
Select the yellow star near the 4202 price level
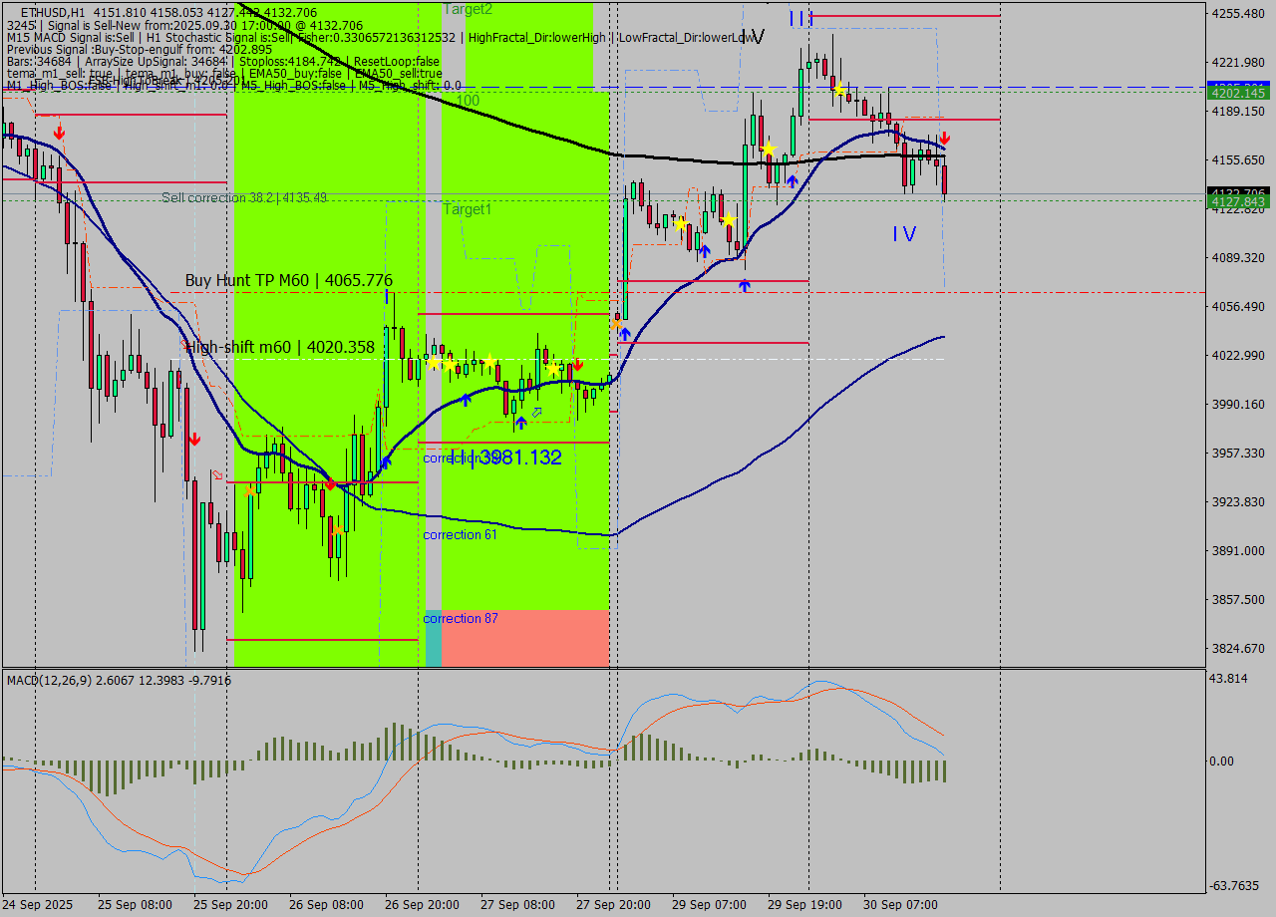(x=840, y=90)
